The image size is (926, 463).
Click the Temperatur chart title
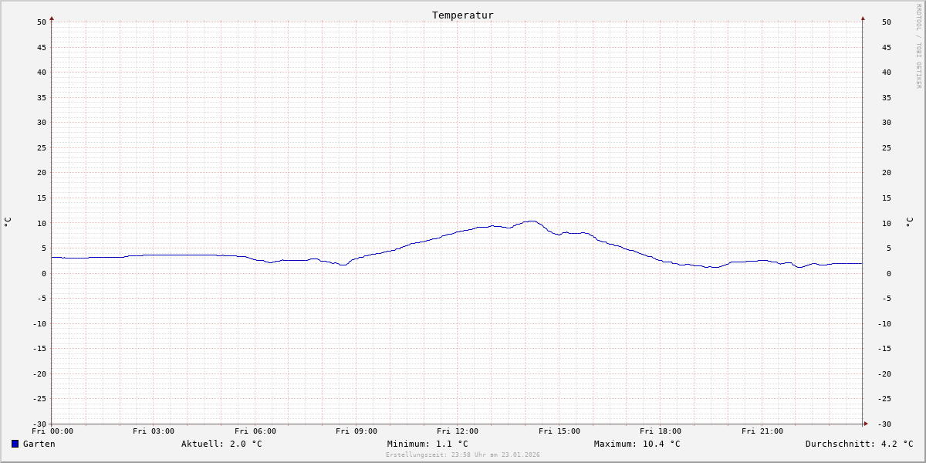462,15
